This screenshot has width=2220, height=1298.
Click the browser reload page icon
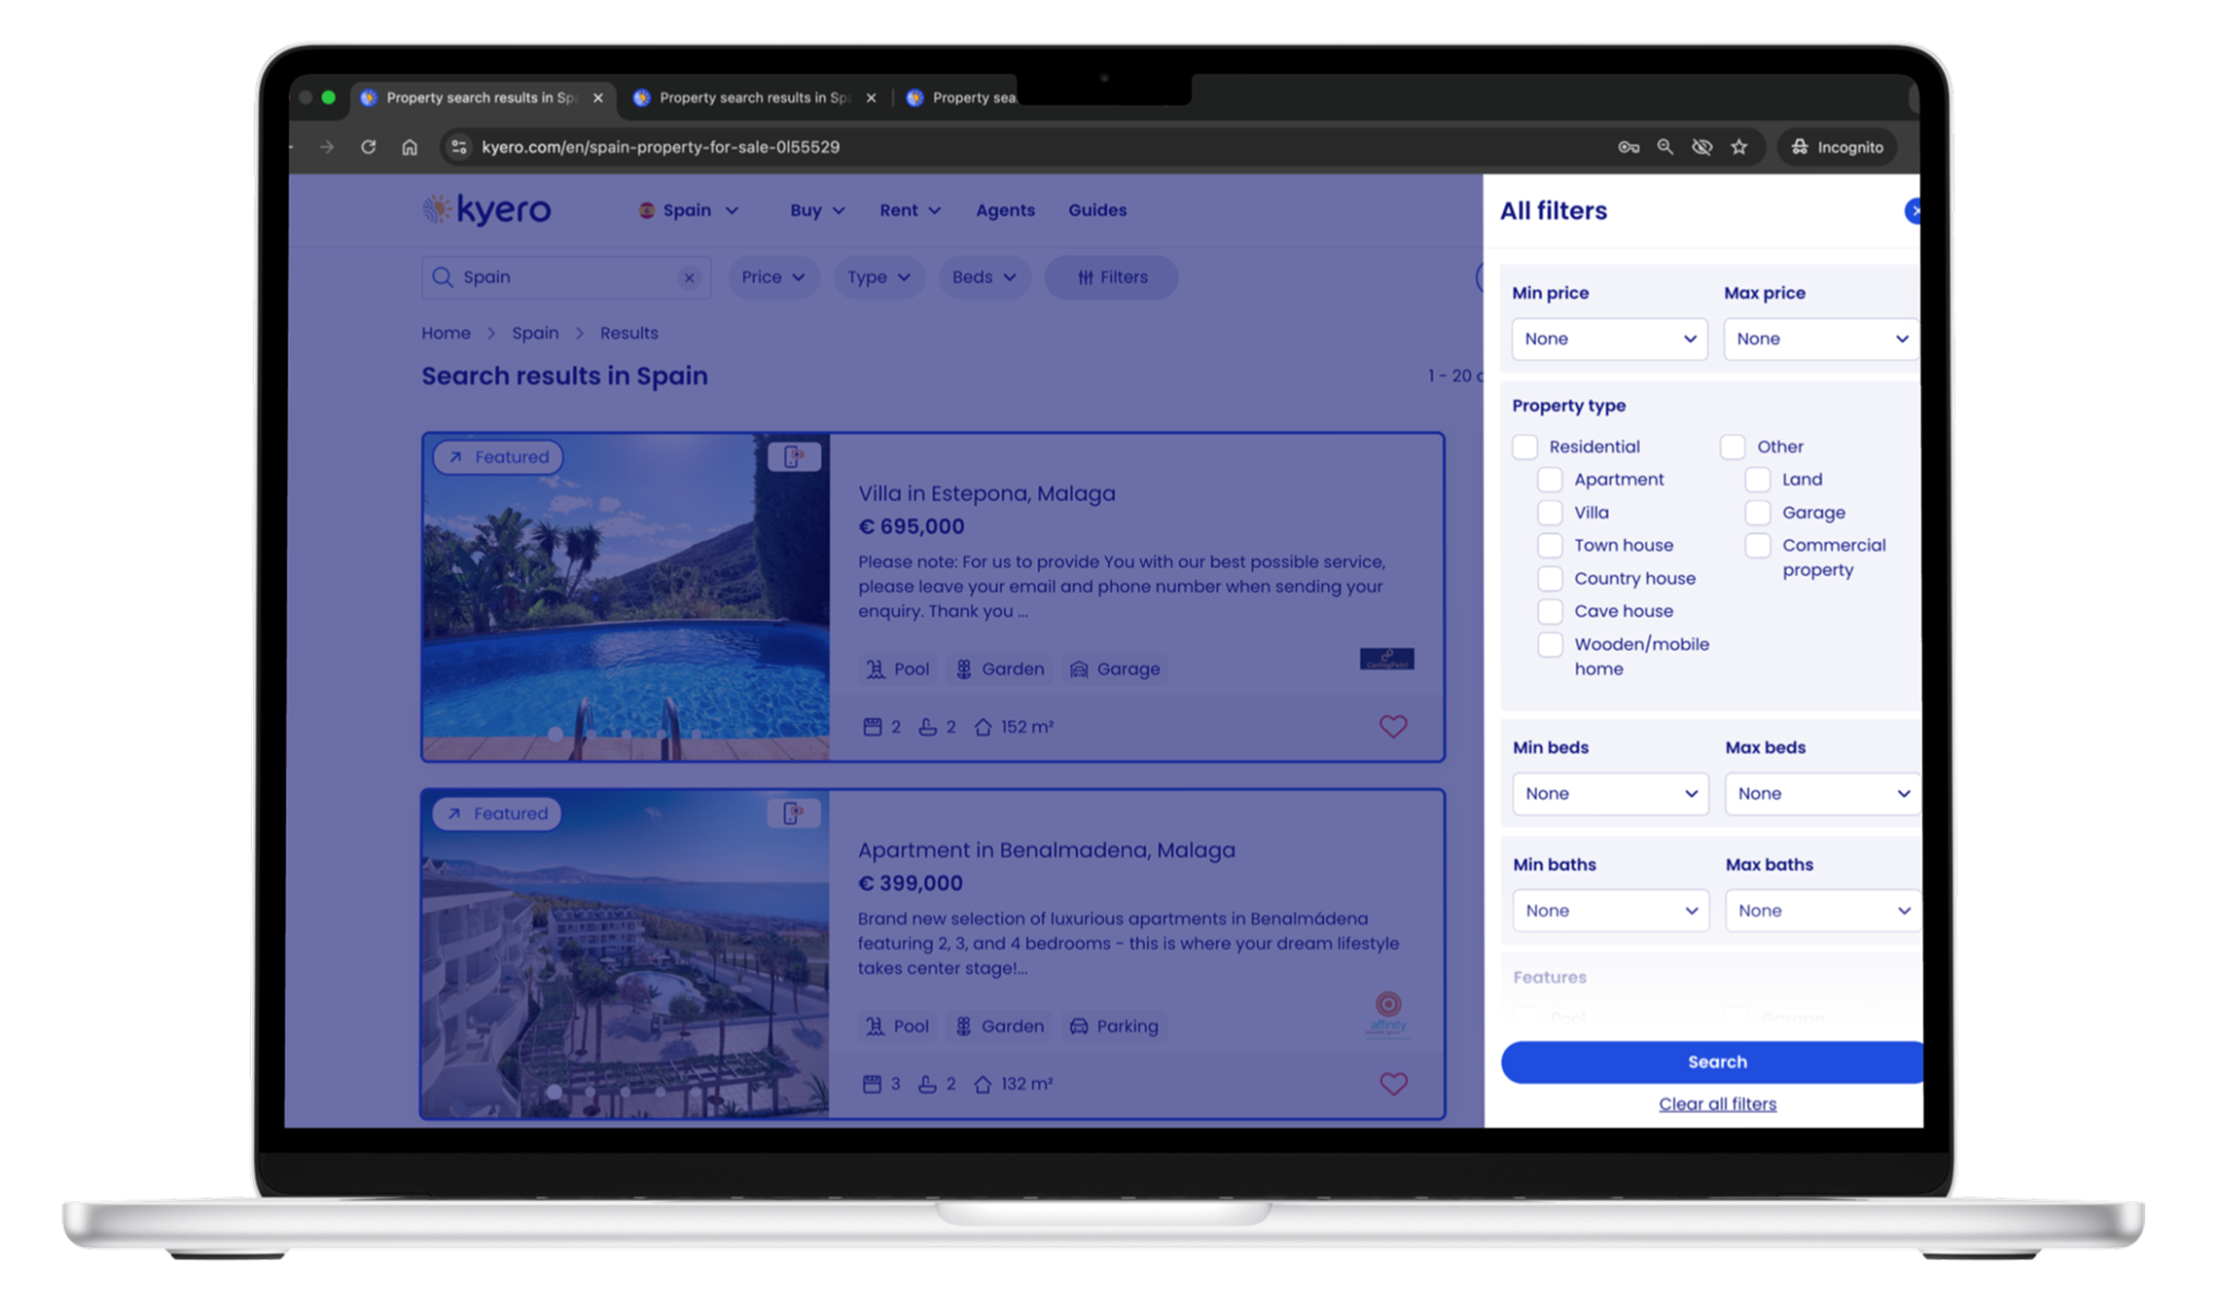(368, 147)
